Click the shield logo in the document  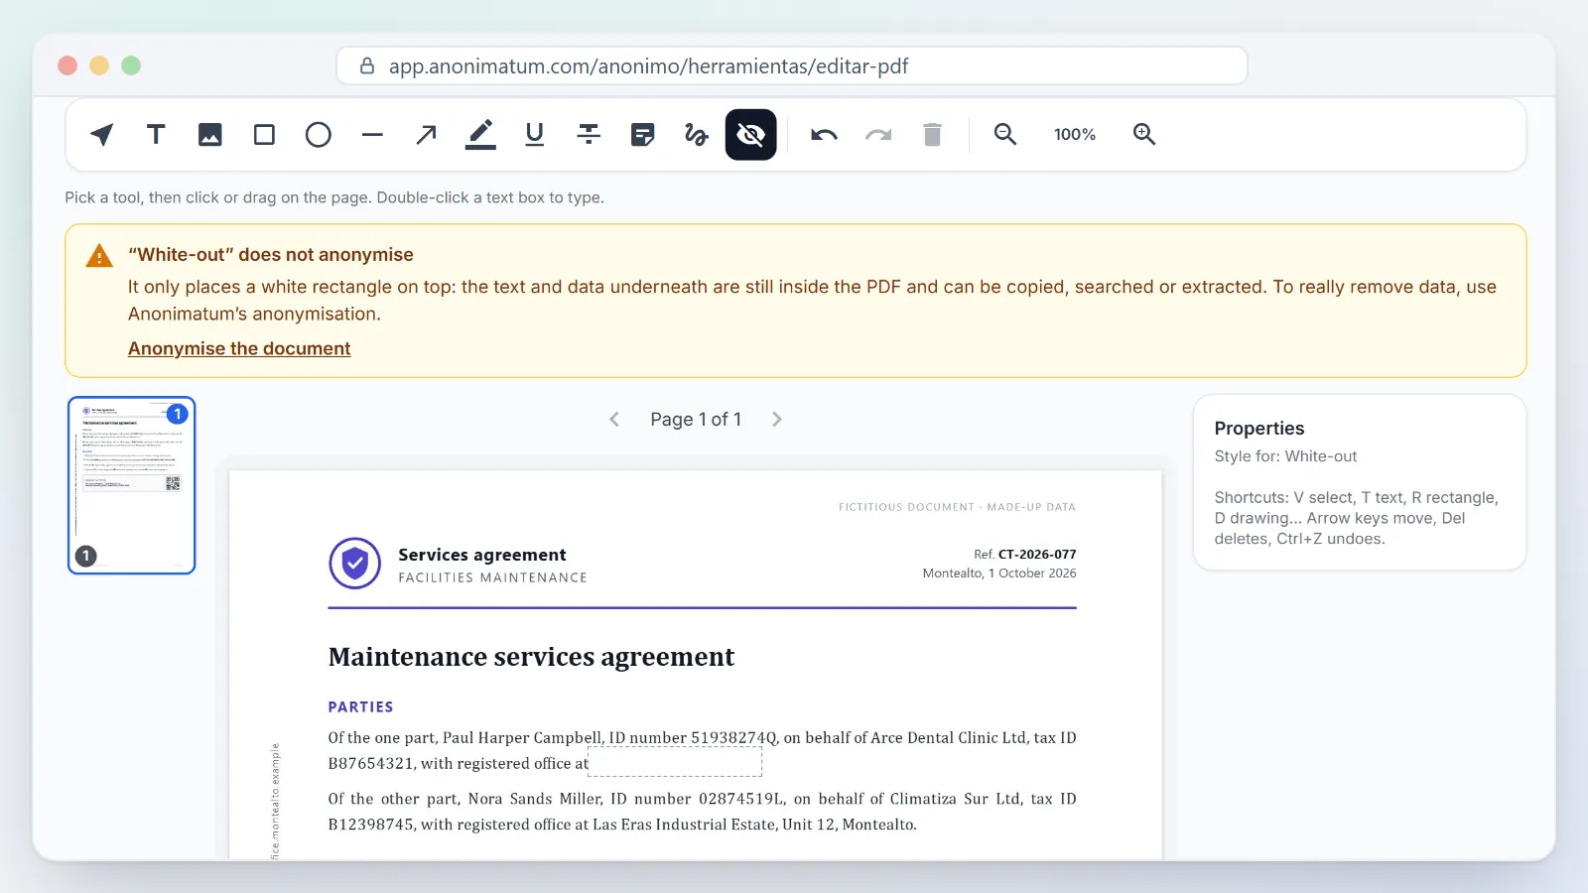coord(355,564)
